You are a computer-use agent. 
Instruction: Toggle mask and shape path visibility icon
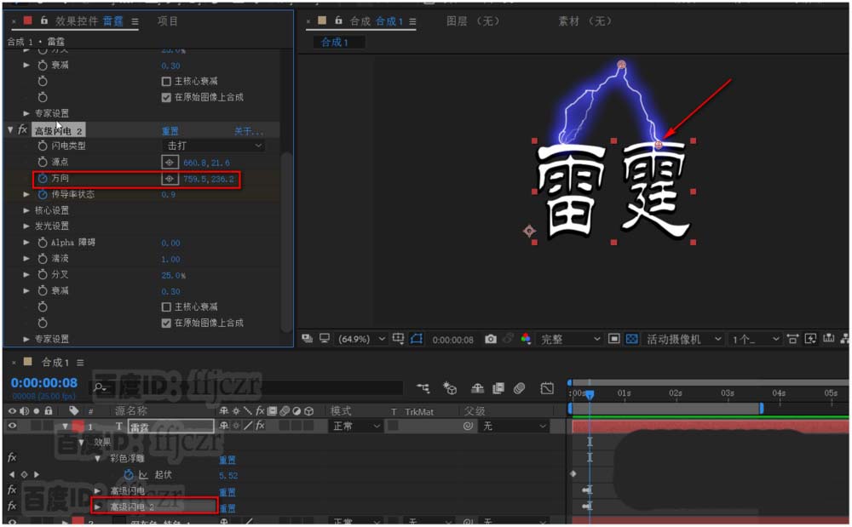417,339
